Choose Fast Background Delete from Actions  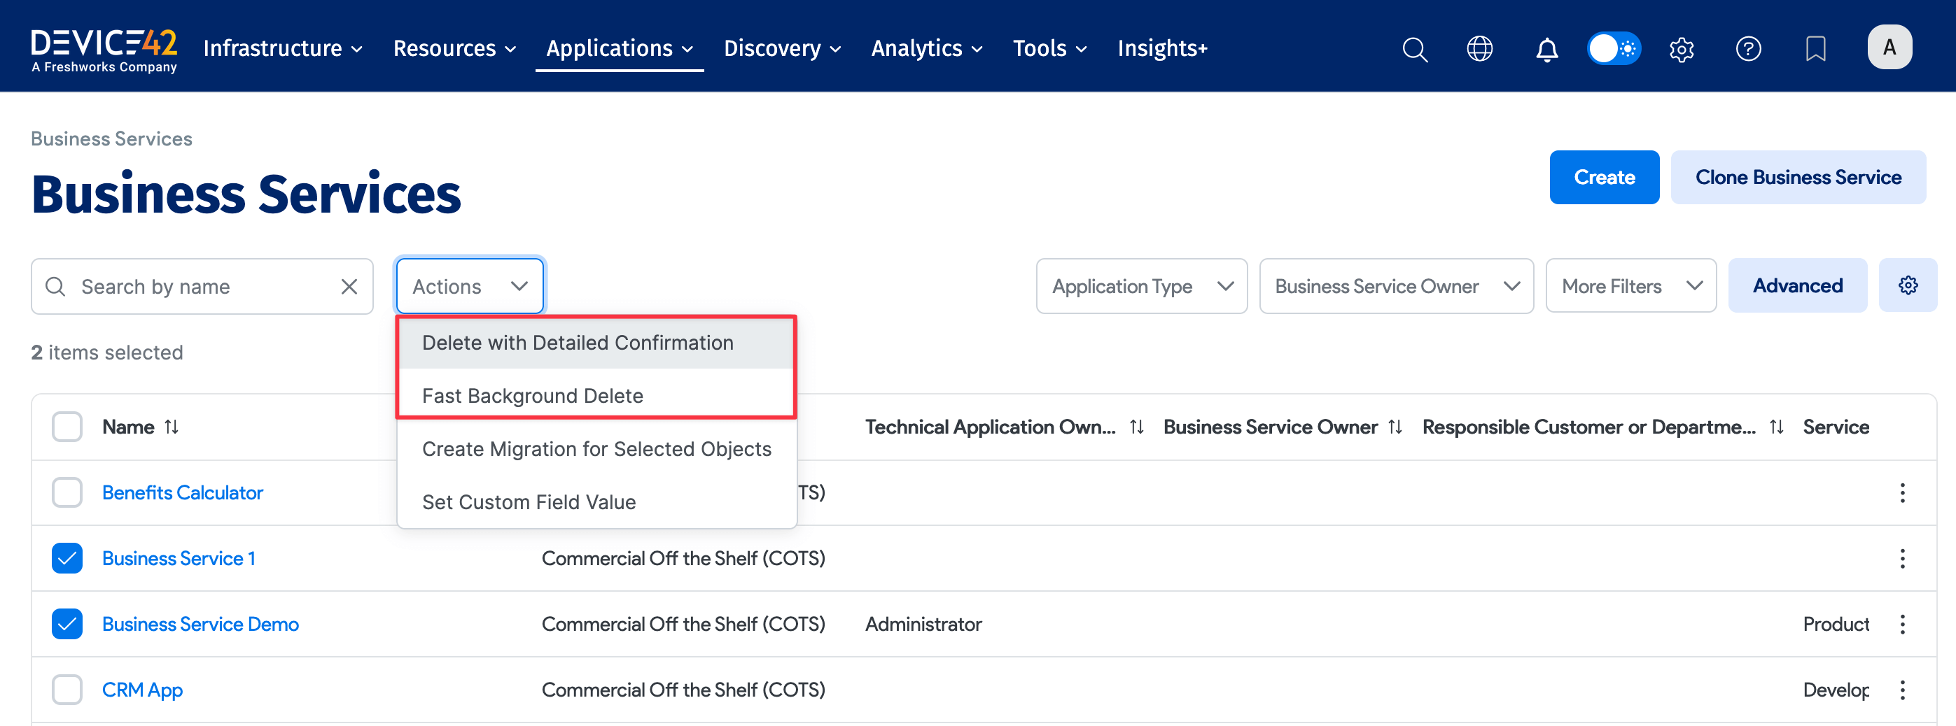532,396
